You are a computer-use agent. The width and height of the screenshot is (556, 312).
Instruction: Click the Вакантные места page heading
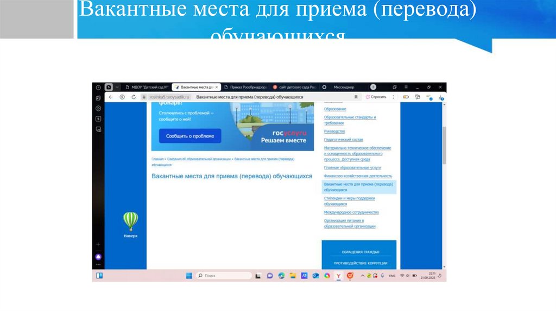pos(232,176)
